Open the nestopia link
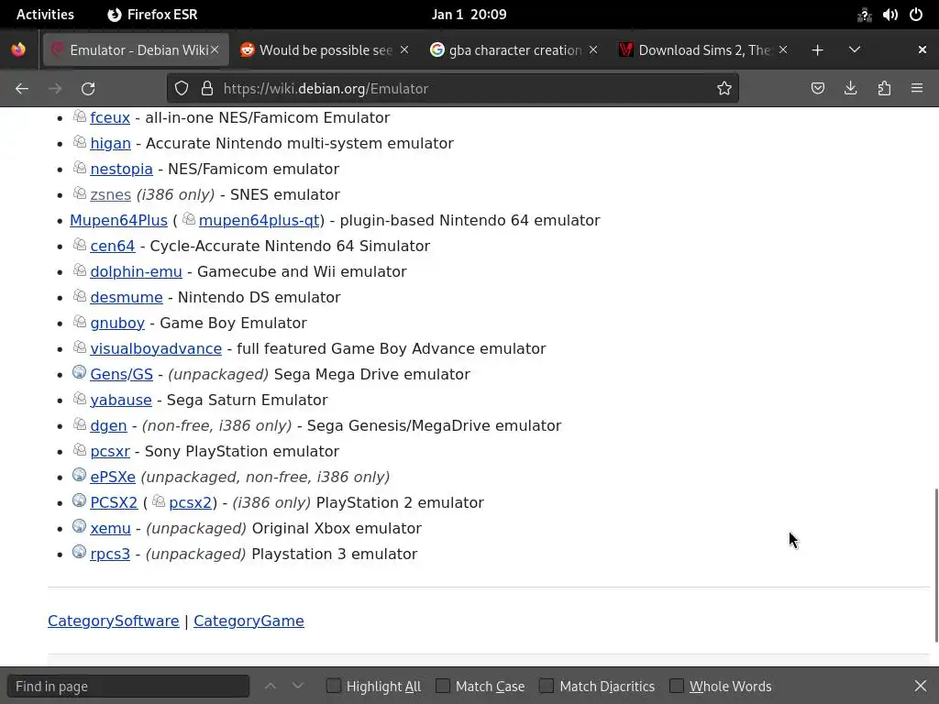Screen dimensions: 939x704 tap(122, 170)
